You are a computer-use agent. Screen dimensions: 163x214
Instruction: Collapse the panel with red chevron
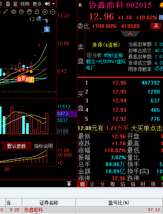coord(130,34)
